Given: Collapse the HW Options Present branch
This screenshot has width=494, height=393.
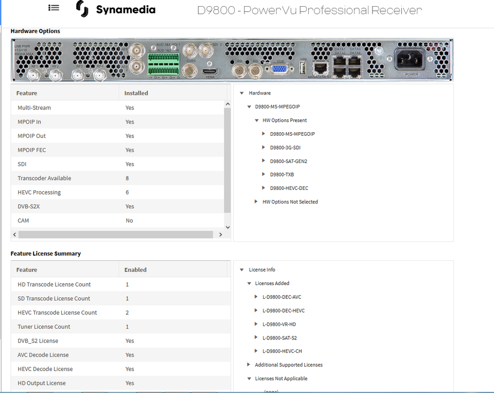Looking at the screenshot, I should 256,120.
